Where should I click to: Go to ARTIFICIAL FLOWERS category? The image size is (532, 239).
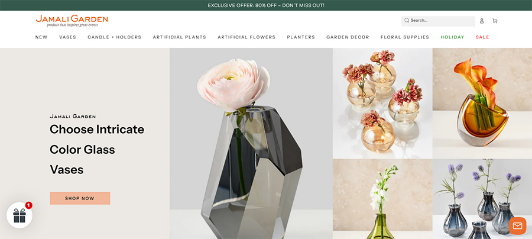(x=246, y=37)
